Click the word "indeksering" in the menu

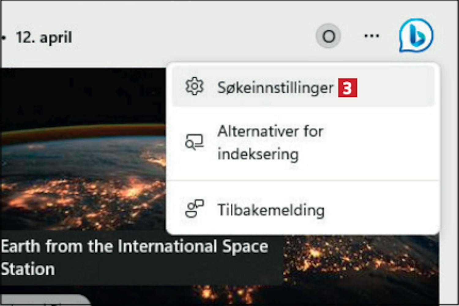point(258,154)
